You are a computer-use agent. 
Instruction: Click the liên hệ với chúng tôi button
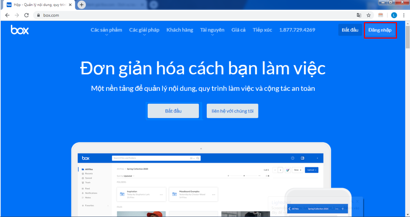tap(232, 111)
